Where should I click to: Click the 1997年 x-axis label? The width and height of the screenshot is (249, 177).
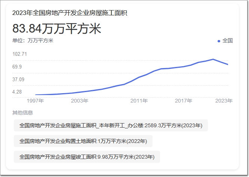(36, 101)
